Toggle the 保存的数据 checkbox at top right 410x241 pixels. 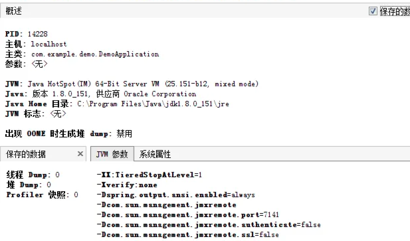[373, 11]
